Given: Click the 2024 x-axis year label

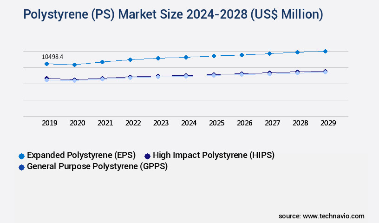Looking at the screenshot, I should pos(189,123).
